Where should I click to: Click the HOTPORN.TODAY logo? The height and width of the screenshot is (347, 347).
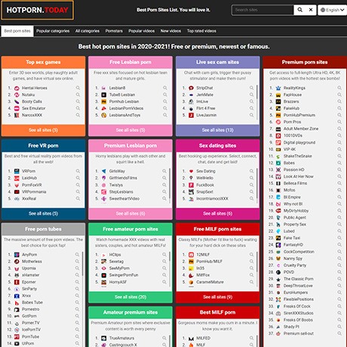[x=38, y=10]
